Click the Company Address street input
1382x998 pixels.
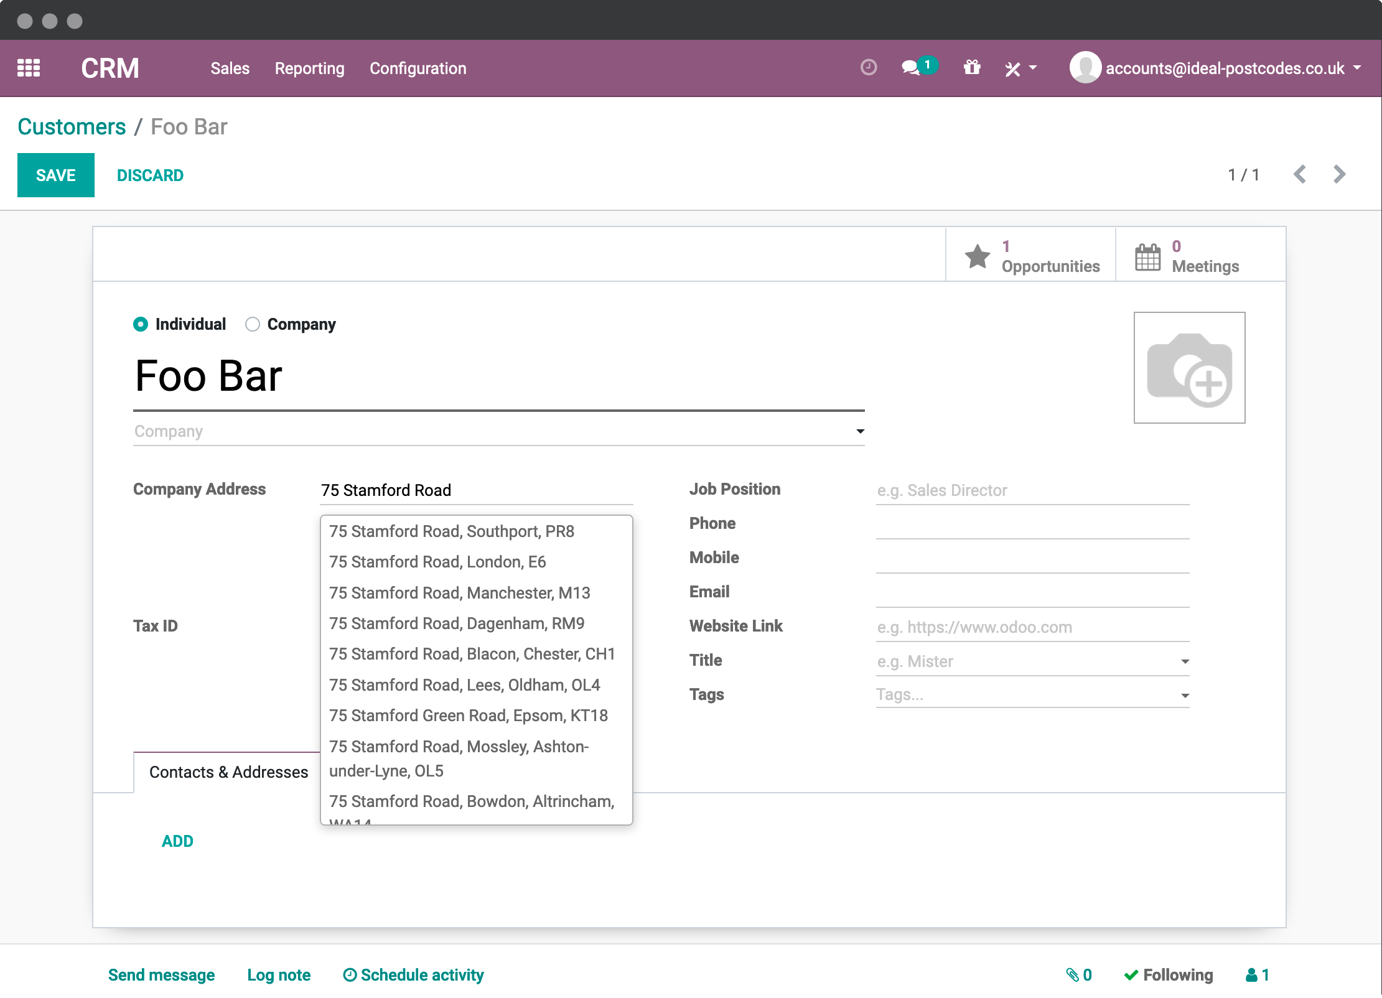pyautogui.click(x=476, y=490)
